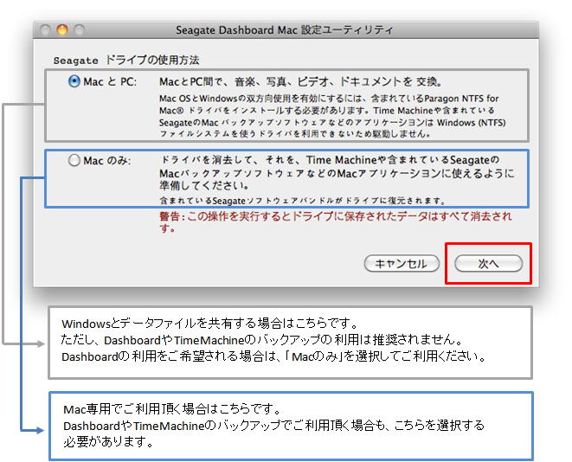572x462 pixels.
Task: Click the text 'MacとPC間で、音楽、写真、ビデオ、ドキュメントを 交換。'
Action: pos(301,81)
